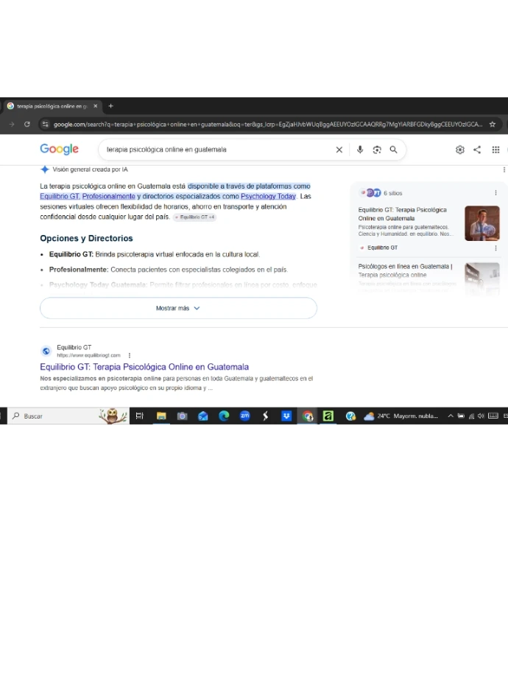Open Psicólogos en línea en Guatemala card
This screenshot has height=678, width=508.
[x=405, y=270]
